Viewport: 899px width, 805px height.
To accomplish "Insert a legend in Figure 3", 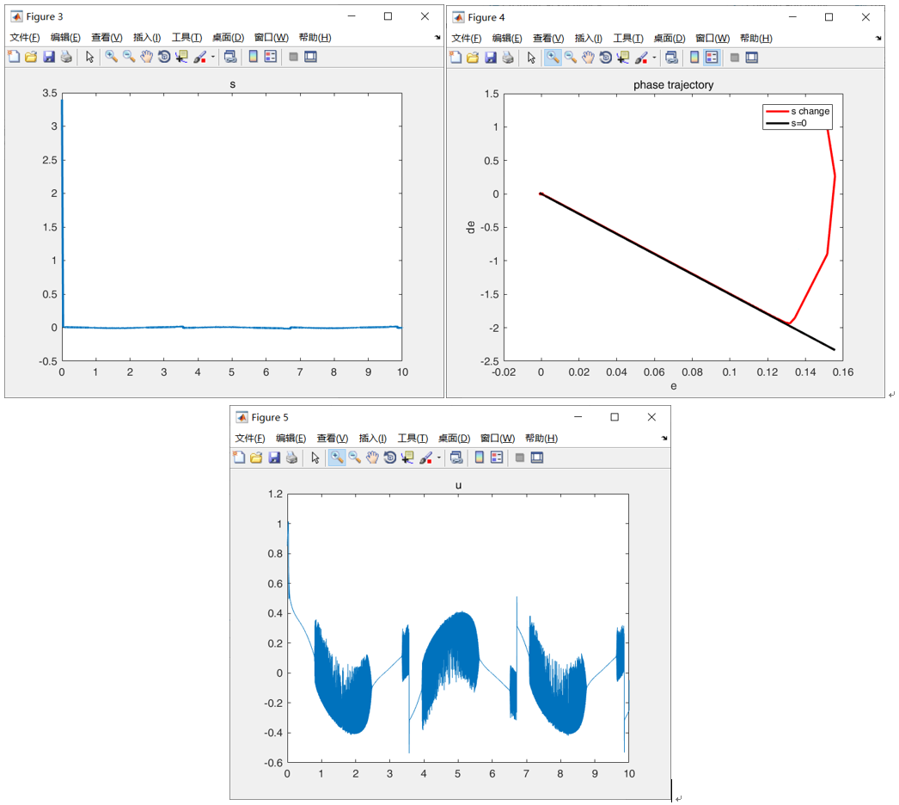I will (271, 58).
